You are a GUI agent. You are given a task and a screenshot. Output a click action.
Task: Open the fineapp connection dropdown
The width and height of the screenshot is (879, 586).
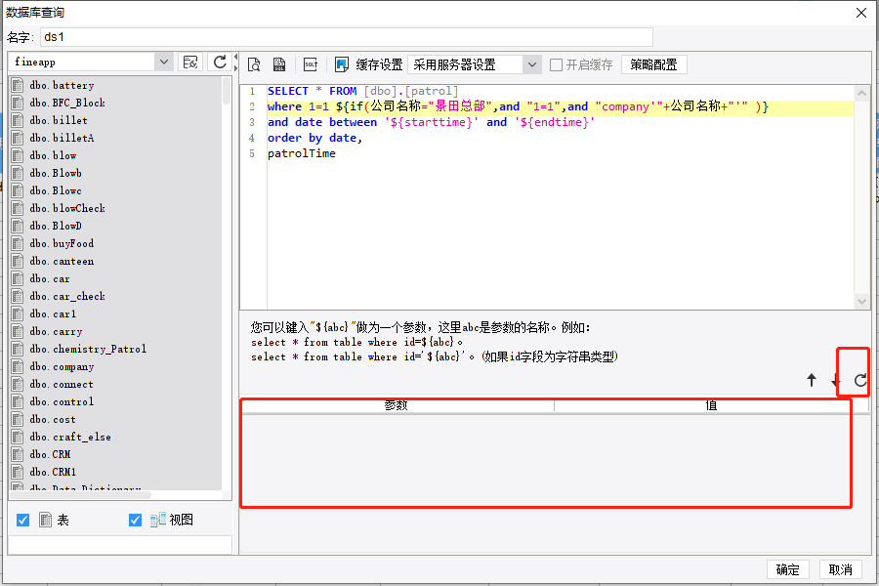coord(164,62)
